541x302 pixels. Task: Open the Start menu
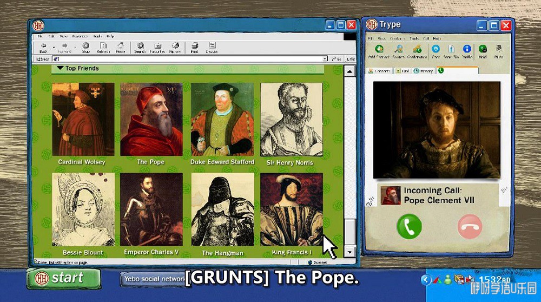[x=64, y=278]
